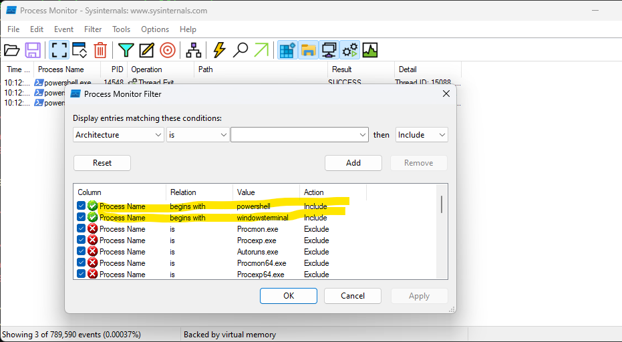Click the lightning bolt icon in the toolbar
This screenshot has width=622, height=342.
coord(219,50)
